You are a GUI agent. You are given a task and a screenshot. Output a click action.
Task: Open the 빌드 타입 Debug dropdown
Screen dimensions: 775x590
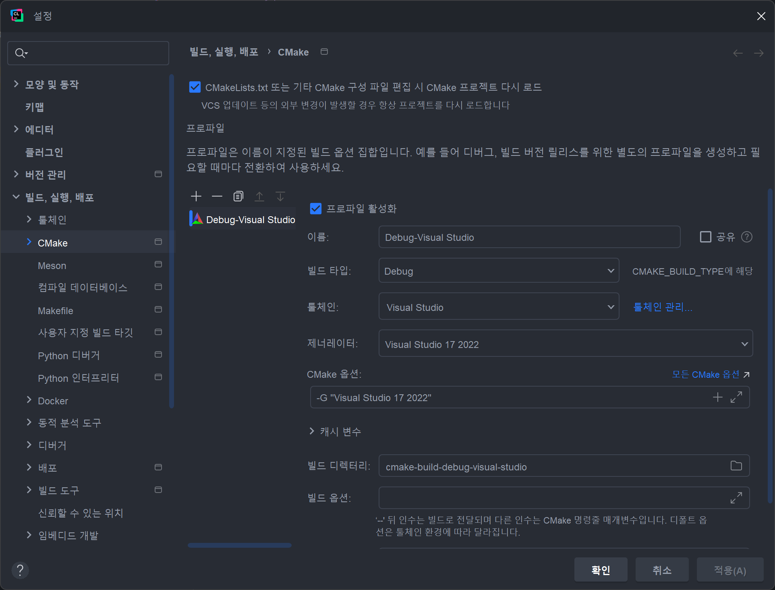click(x=498, y=271)
